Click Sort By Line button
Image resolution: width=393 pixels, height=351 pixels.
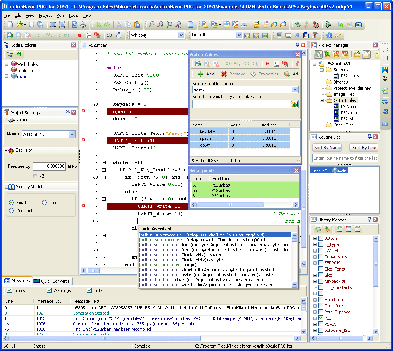[364, 148]
